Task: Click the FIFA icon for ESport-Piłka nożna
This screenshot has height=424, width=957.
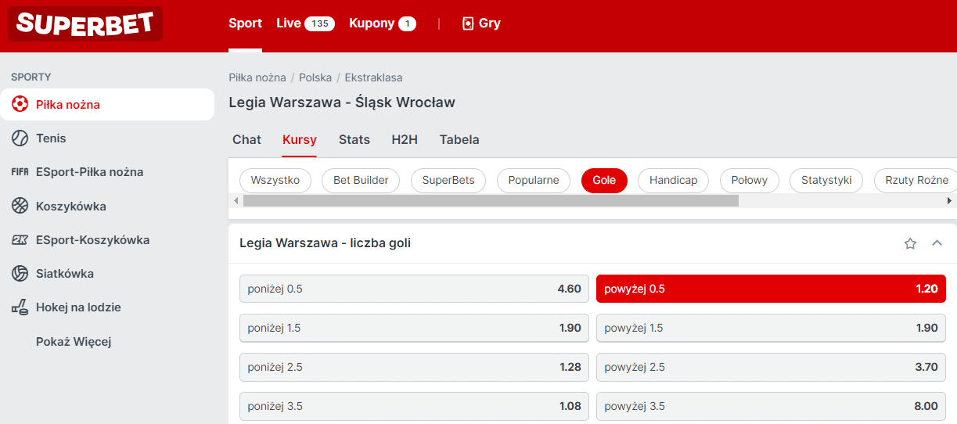Action: (x=20, y=172)
